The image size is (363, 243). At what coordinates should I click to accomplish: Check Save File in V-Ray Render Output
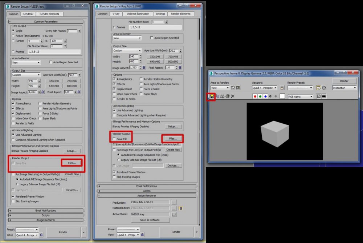114,139
